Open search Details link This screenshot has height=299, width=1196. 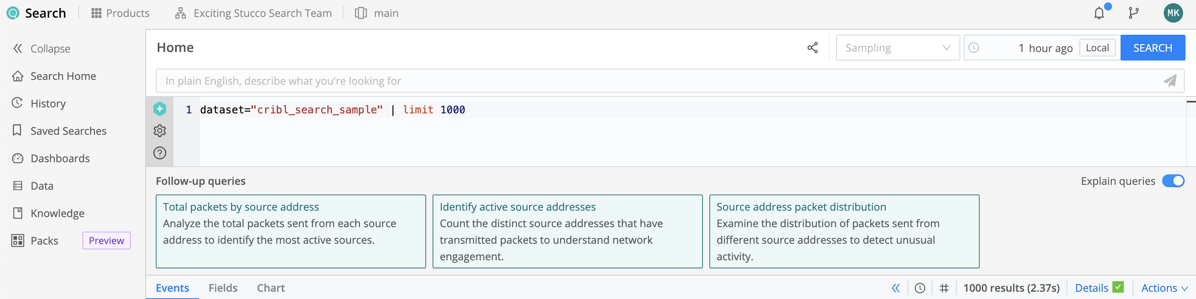(1091, 288)
